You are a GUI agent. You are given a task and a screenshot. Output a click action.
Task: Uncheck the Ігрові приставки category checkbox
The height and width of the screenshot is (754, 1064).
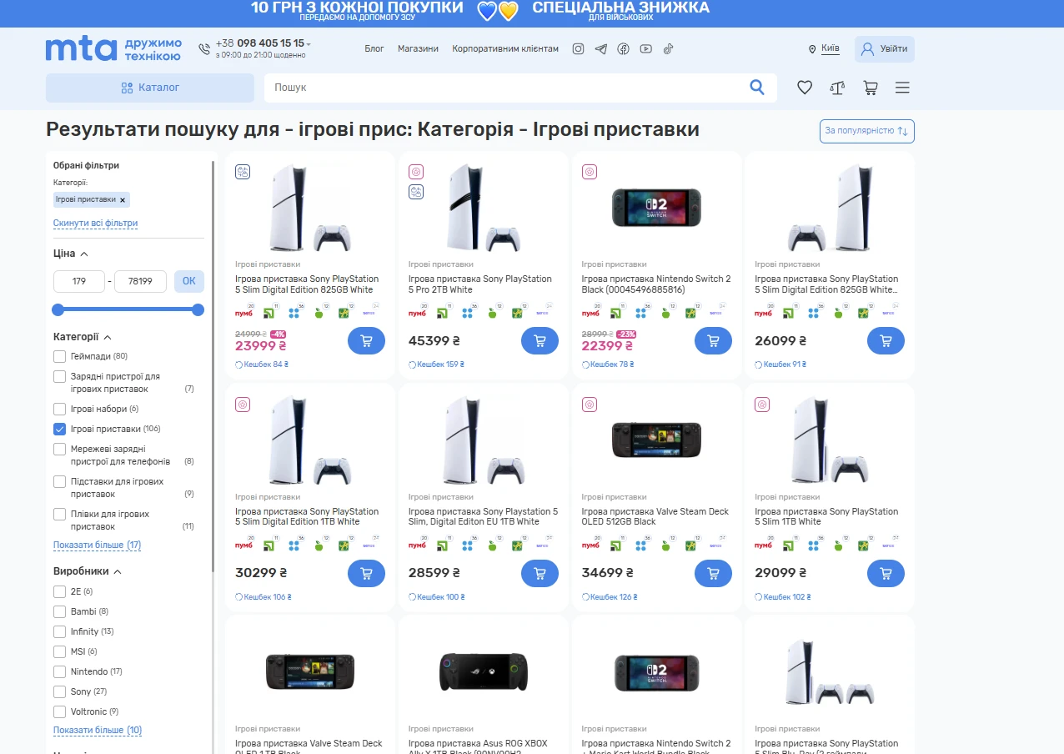click(59, 429)
